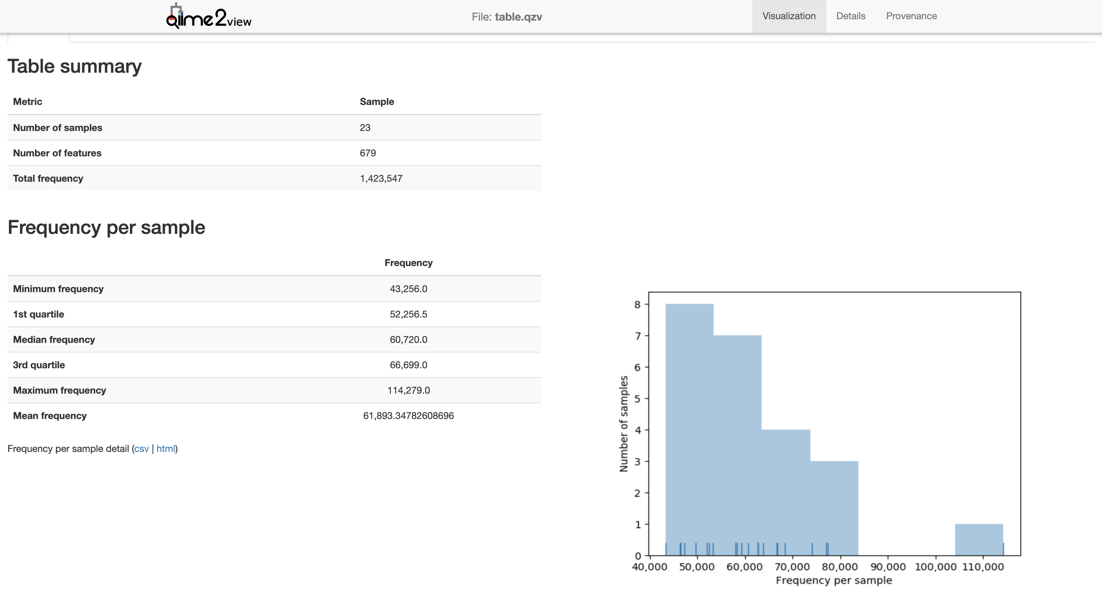The height and width of the screenshot is (598, 1102).
Task: Click the Table summary heading
Action: pyautogui.click(x=74, y=66)
